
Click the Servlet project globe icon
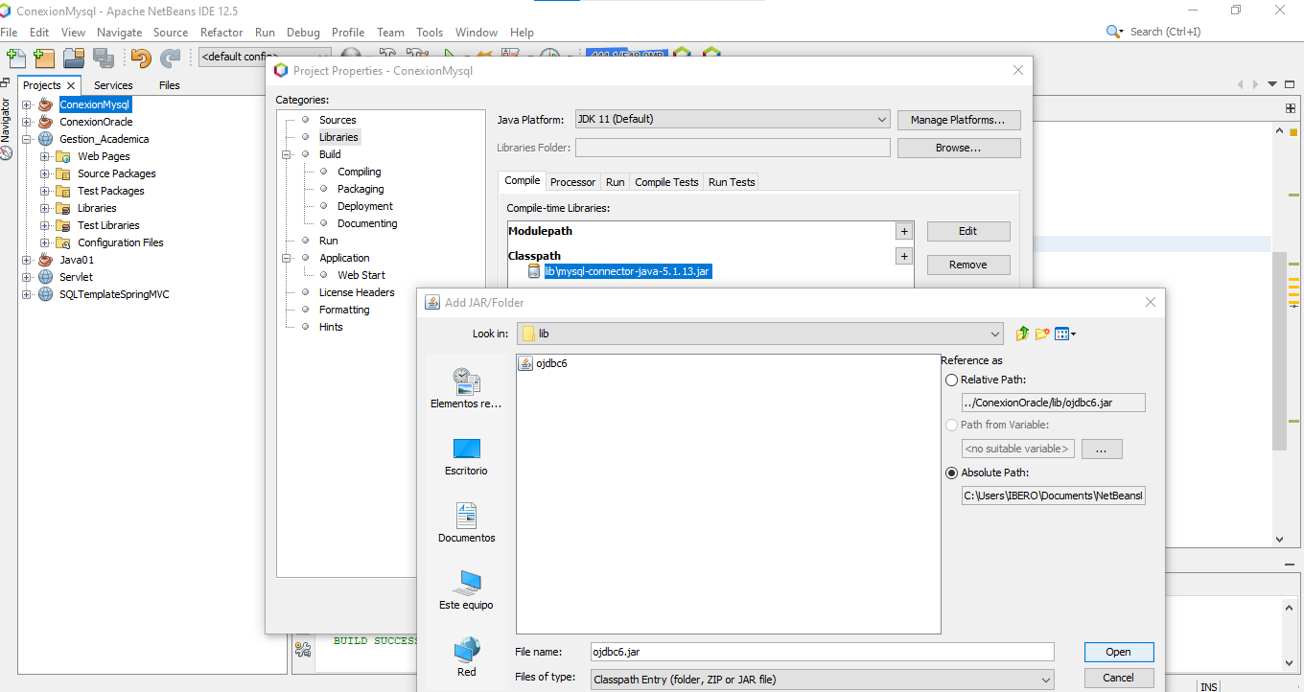coord(45,277)
